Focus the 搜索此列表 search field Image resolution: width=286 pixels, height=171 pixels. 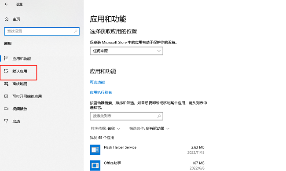coord(126,116)
